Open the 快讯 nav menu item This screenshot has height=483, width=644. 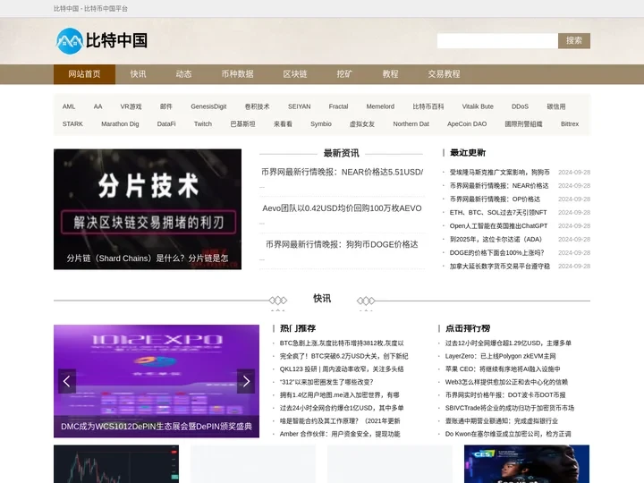coord(138,74)
